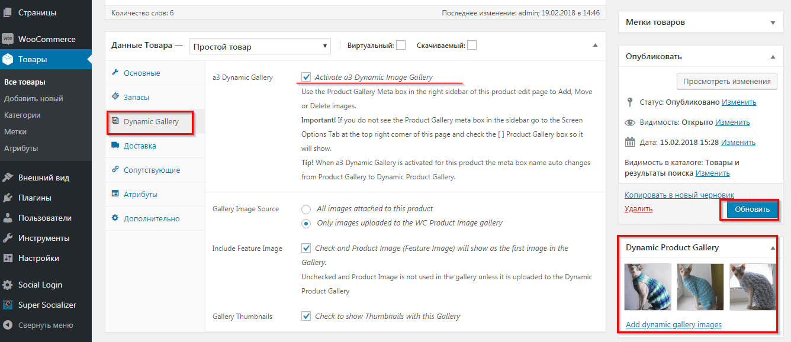Click the Super Socializer icon
The height and width of the screenshot is (342, 791).
(8, 305)
